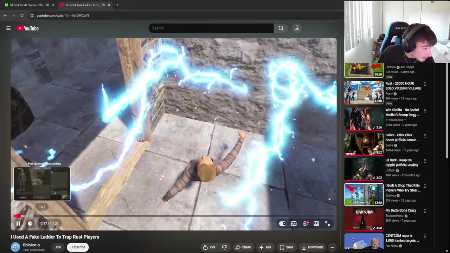Go back in browser

pos(5,15)
